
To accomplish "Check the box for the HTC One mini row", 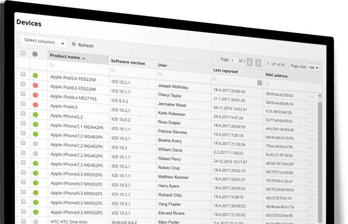I will click(23, 221).
